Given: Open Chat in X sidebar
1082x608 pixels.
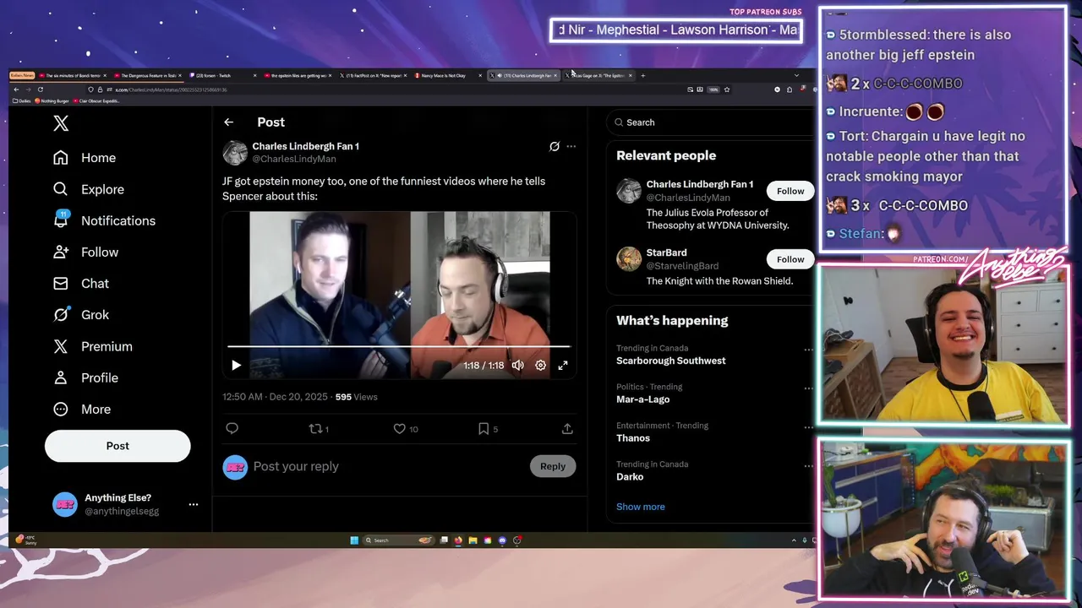Looking at the screenshot, I should (81, 284).
